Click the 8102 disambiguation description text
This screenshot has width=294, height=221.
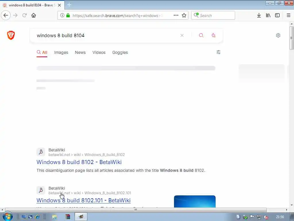coord(121,170)
